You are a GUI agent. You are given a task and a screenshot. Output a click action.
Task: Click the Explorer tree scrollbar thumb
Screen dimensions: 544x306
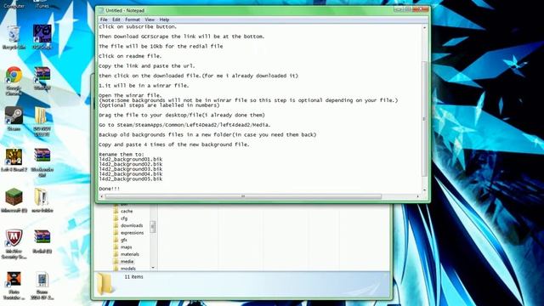pyautogui.click(x=153, y=227)
